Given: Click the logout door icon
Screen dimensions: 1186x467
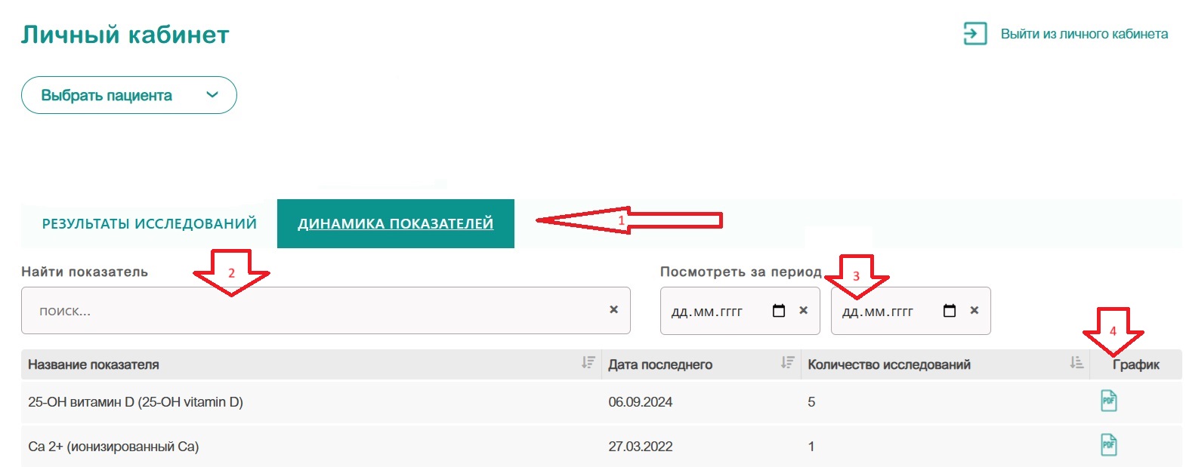Looking at the screenshot, I should 974,34.
